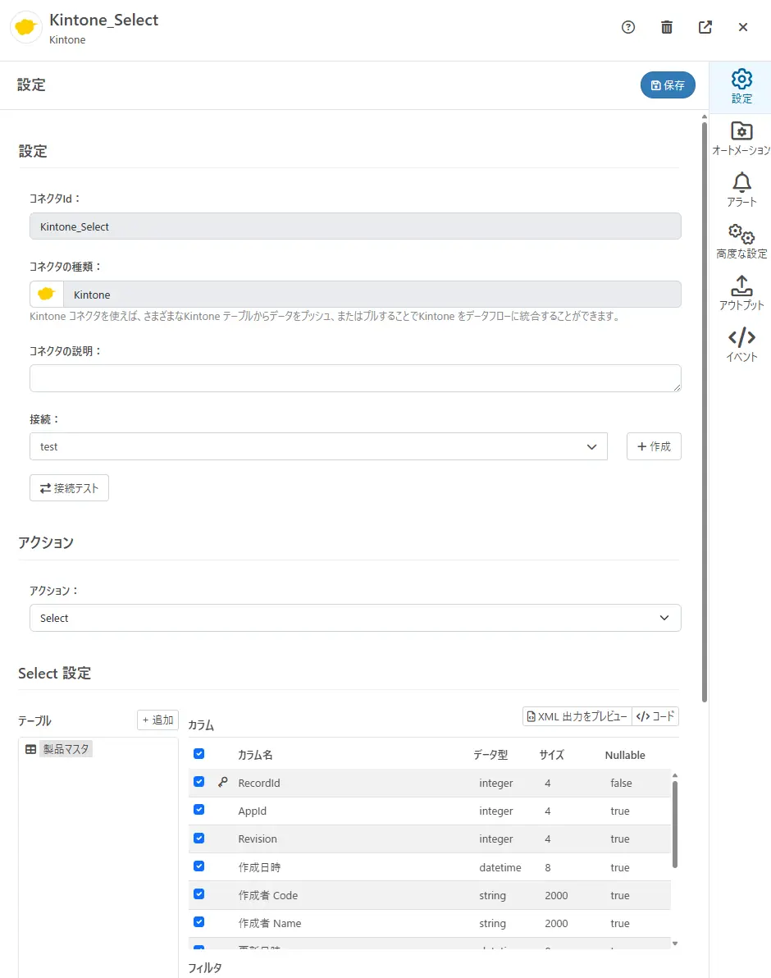Select the 製品マスタ table item
Viewport: 771px width, 978px height.
click(x=66, y=749)
